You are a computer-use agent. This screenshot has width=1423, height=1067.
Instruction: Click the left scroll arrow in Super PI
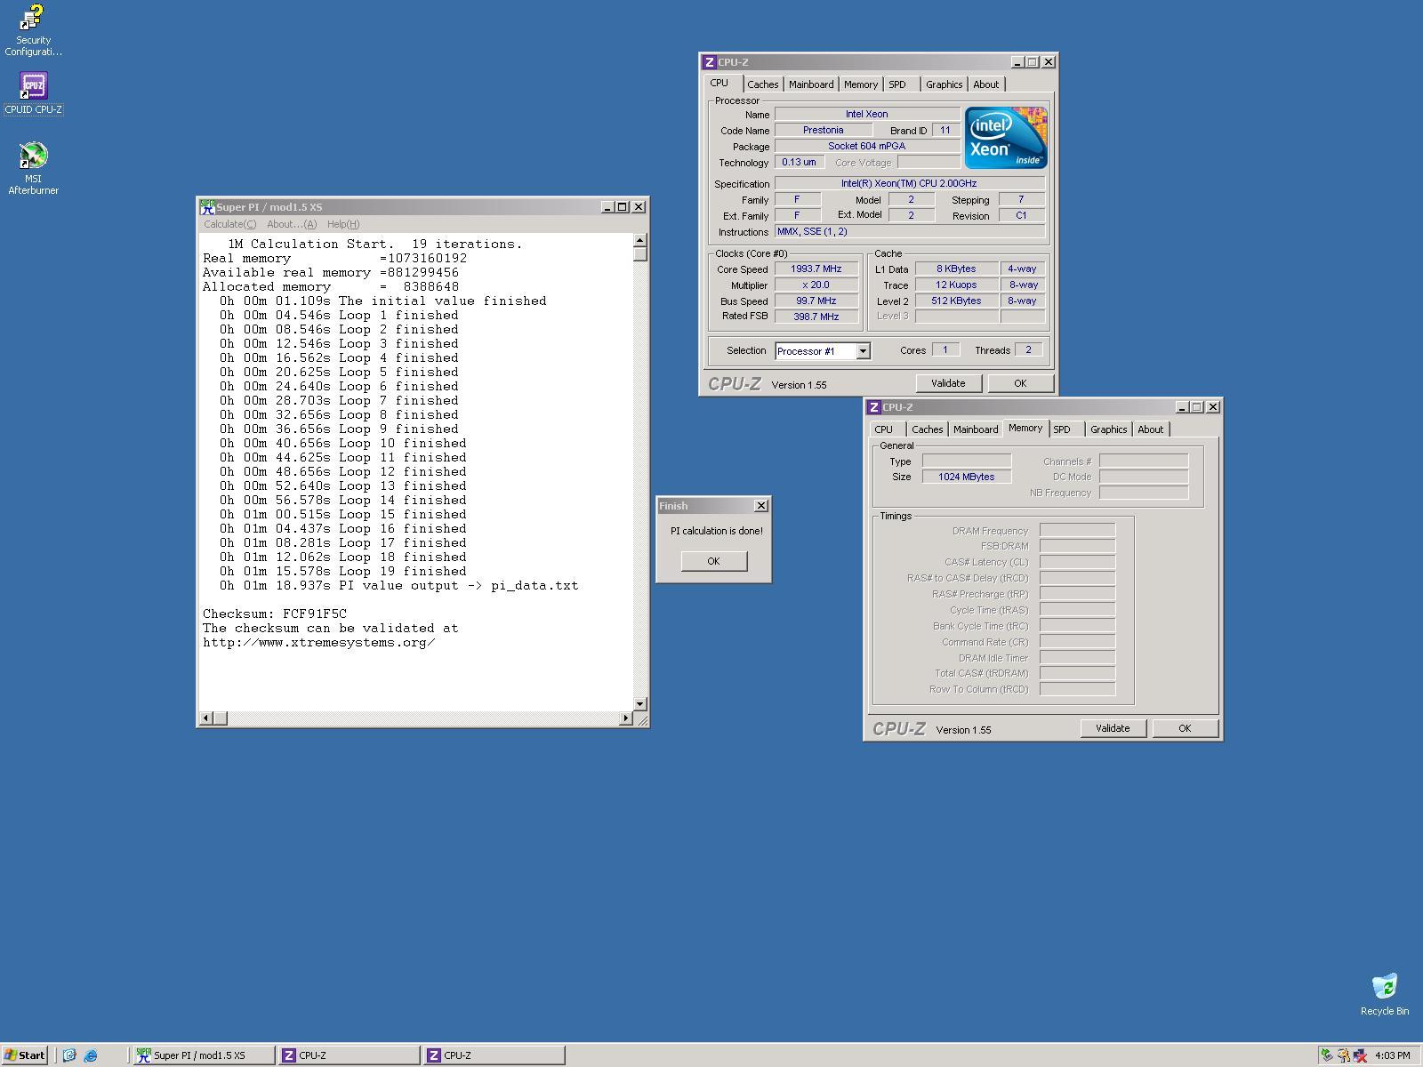pyautogui.click(x=206, y=718)
